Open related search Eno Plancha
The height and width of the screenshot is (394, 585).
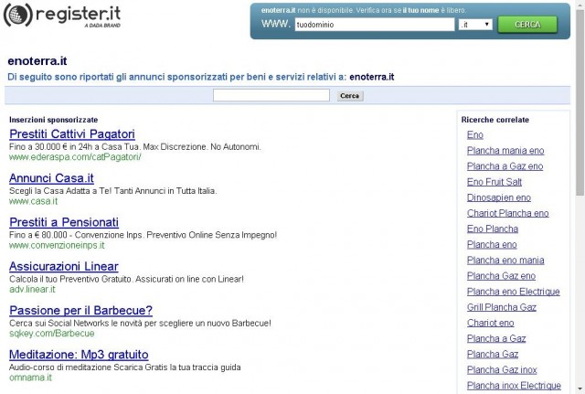pos(493,229)
